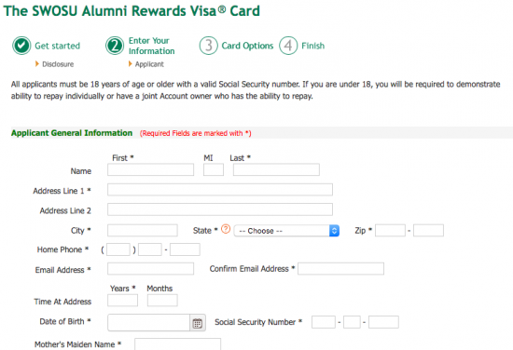Click the Address Line 1 field

pos(220,190)
